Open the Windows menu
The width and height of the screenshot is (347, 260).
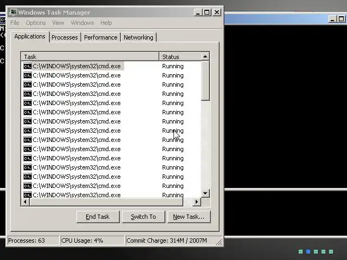click(82, 23)
